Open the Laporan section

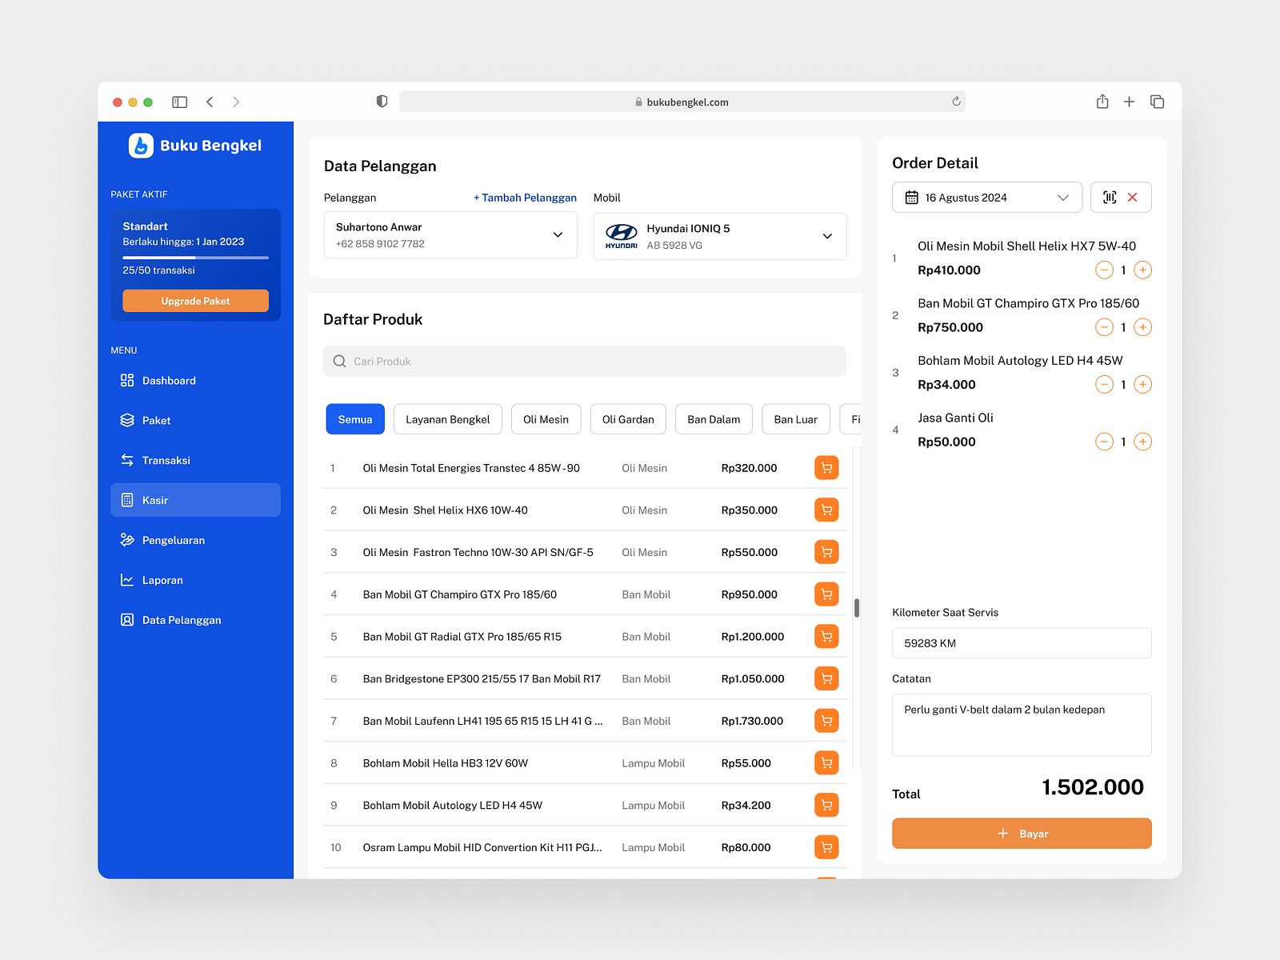162,580
